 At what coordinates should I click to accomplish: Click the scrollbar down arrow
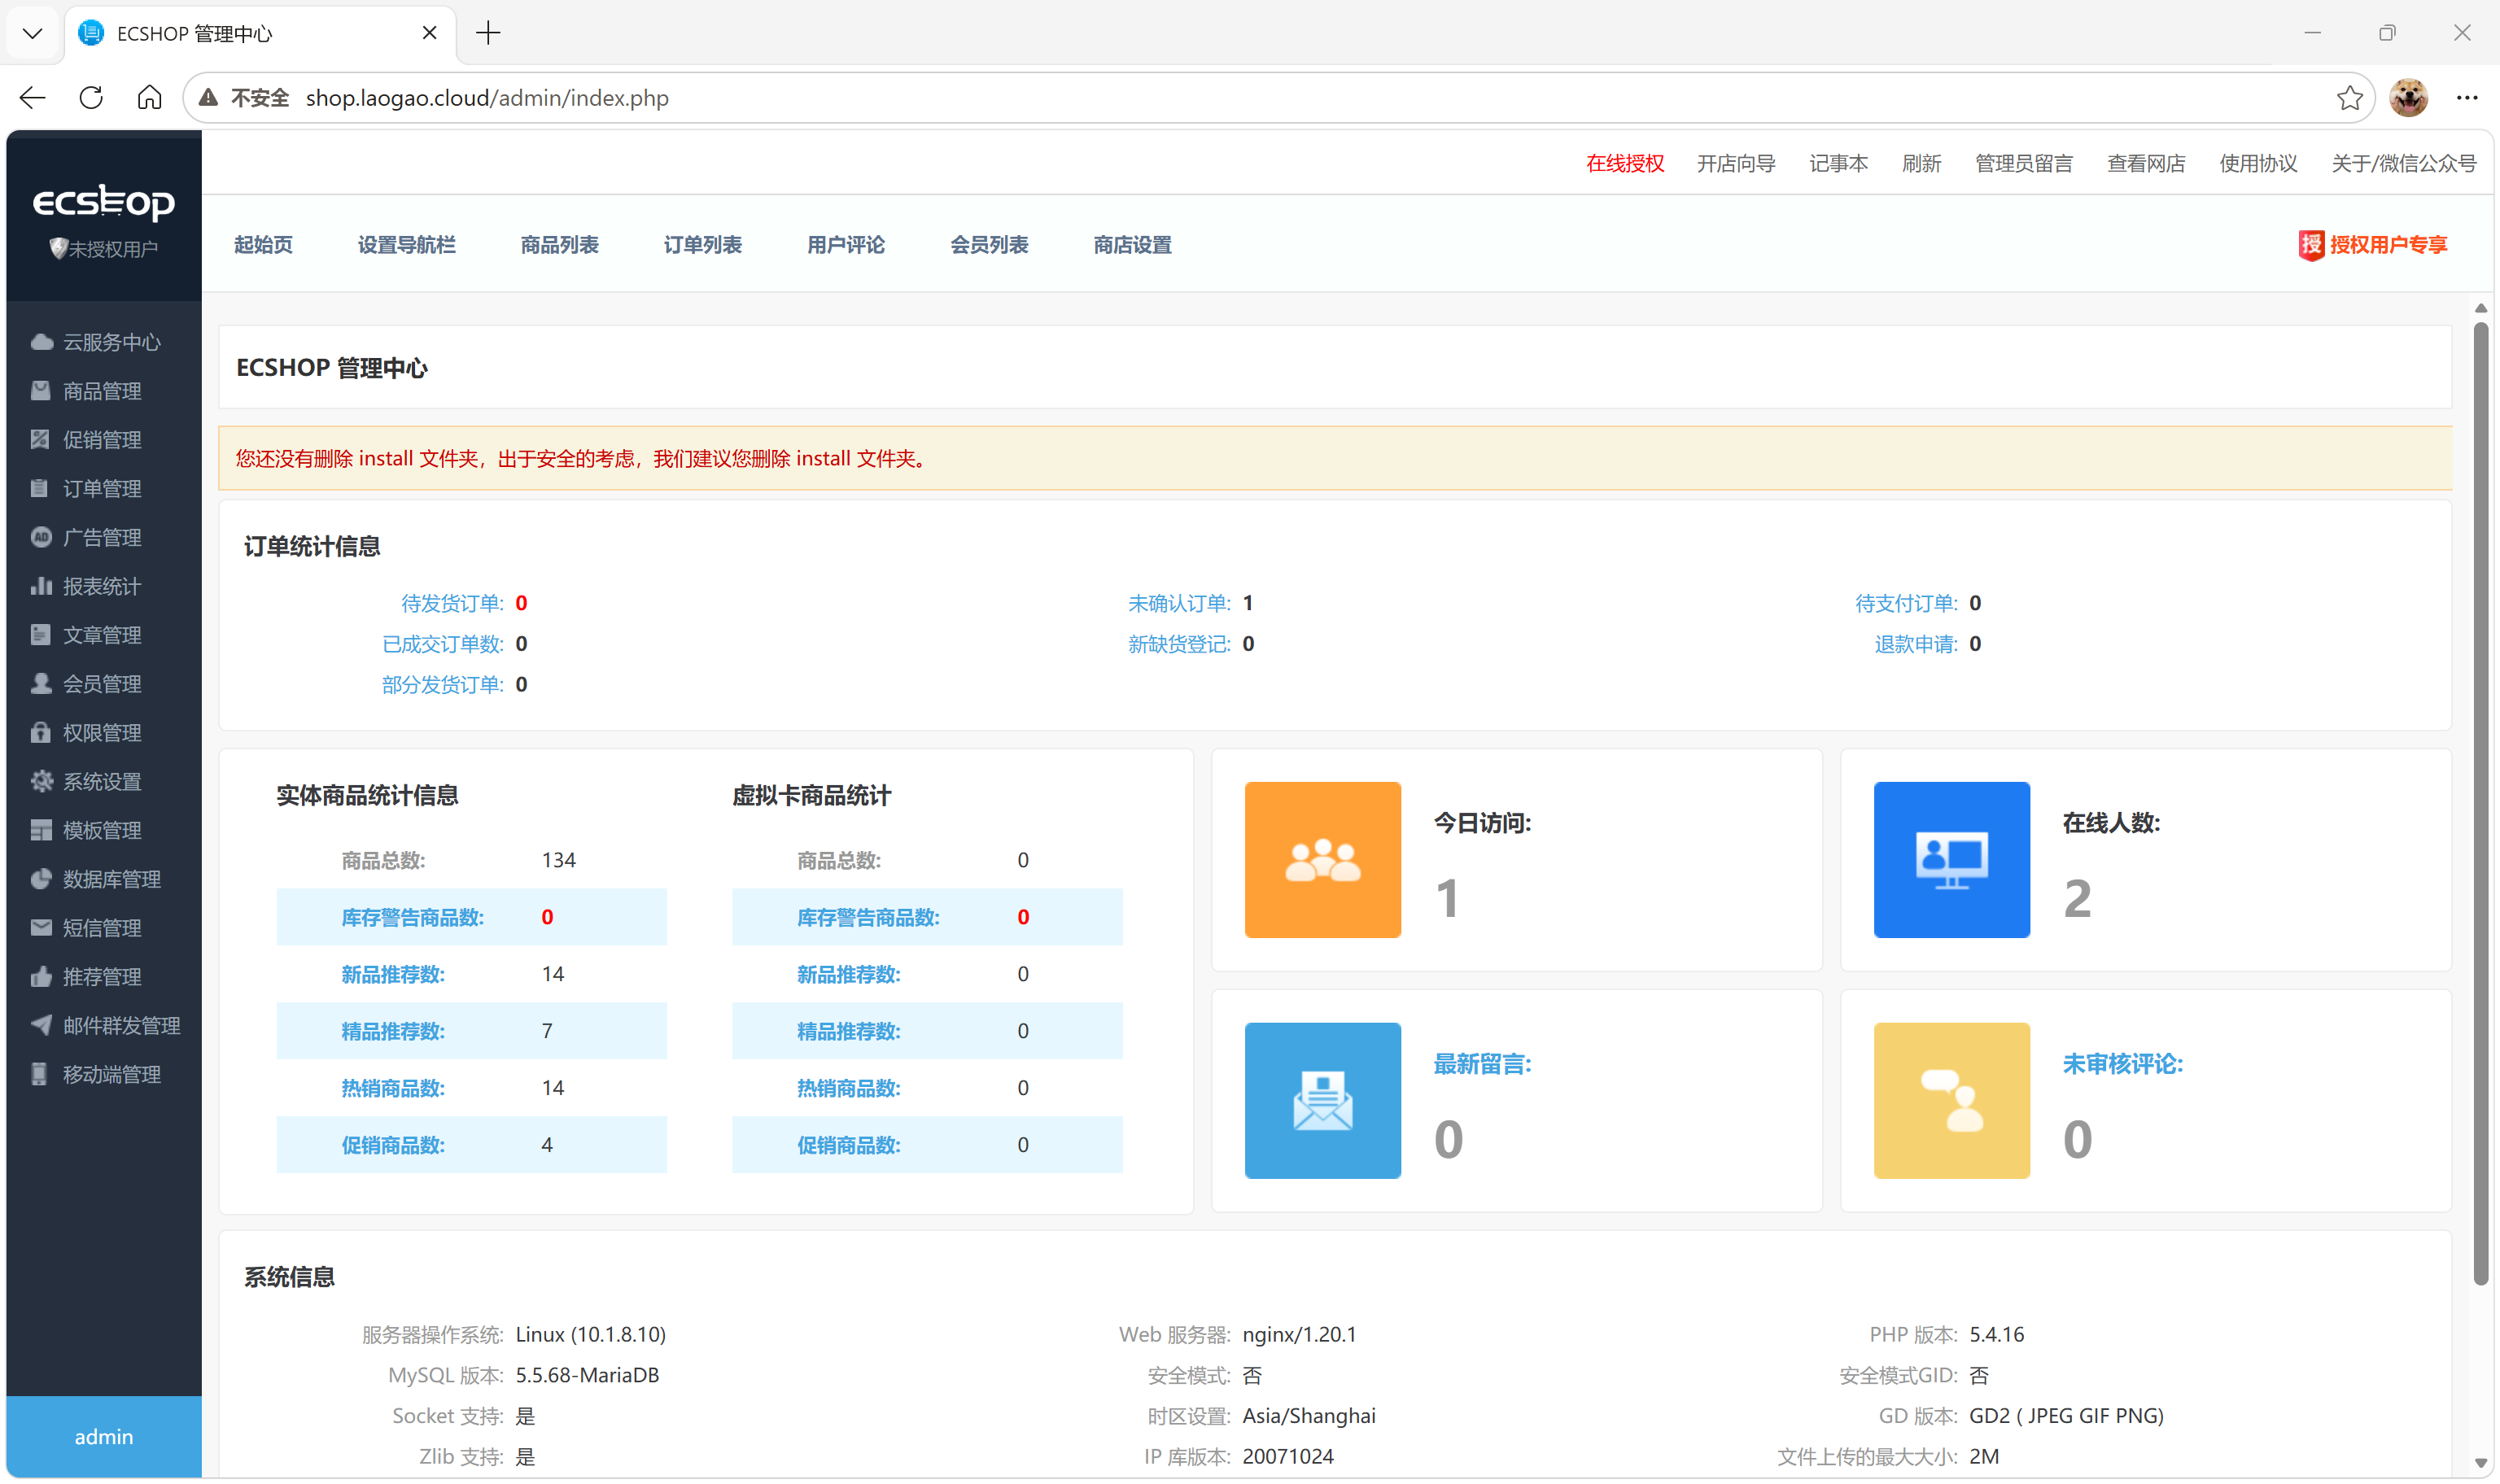(x=2481, y=1463)
